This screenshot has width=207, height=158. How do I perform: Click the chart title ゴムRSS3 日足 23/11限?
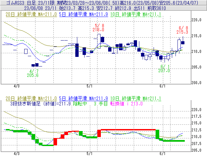point(30,3)
